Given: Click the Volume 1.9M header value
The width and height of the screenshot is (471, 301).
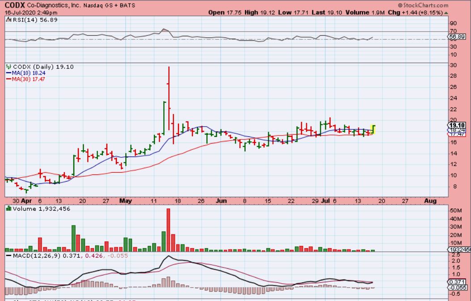Looking at the screenshot, I should click(x=365, y=13).
